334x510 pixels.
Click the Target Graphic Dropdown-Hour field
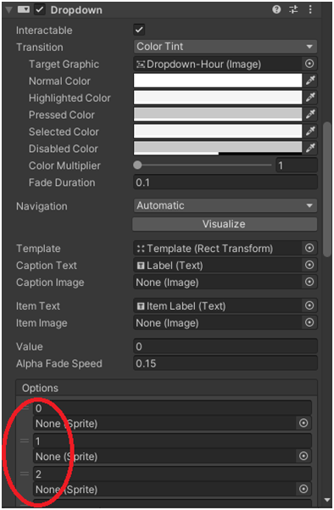pos(218,64)
